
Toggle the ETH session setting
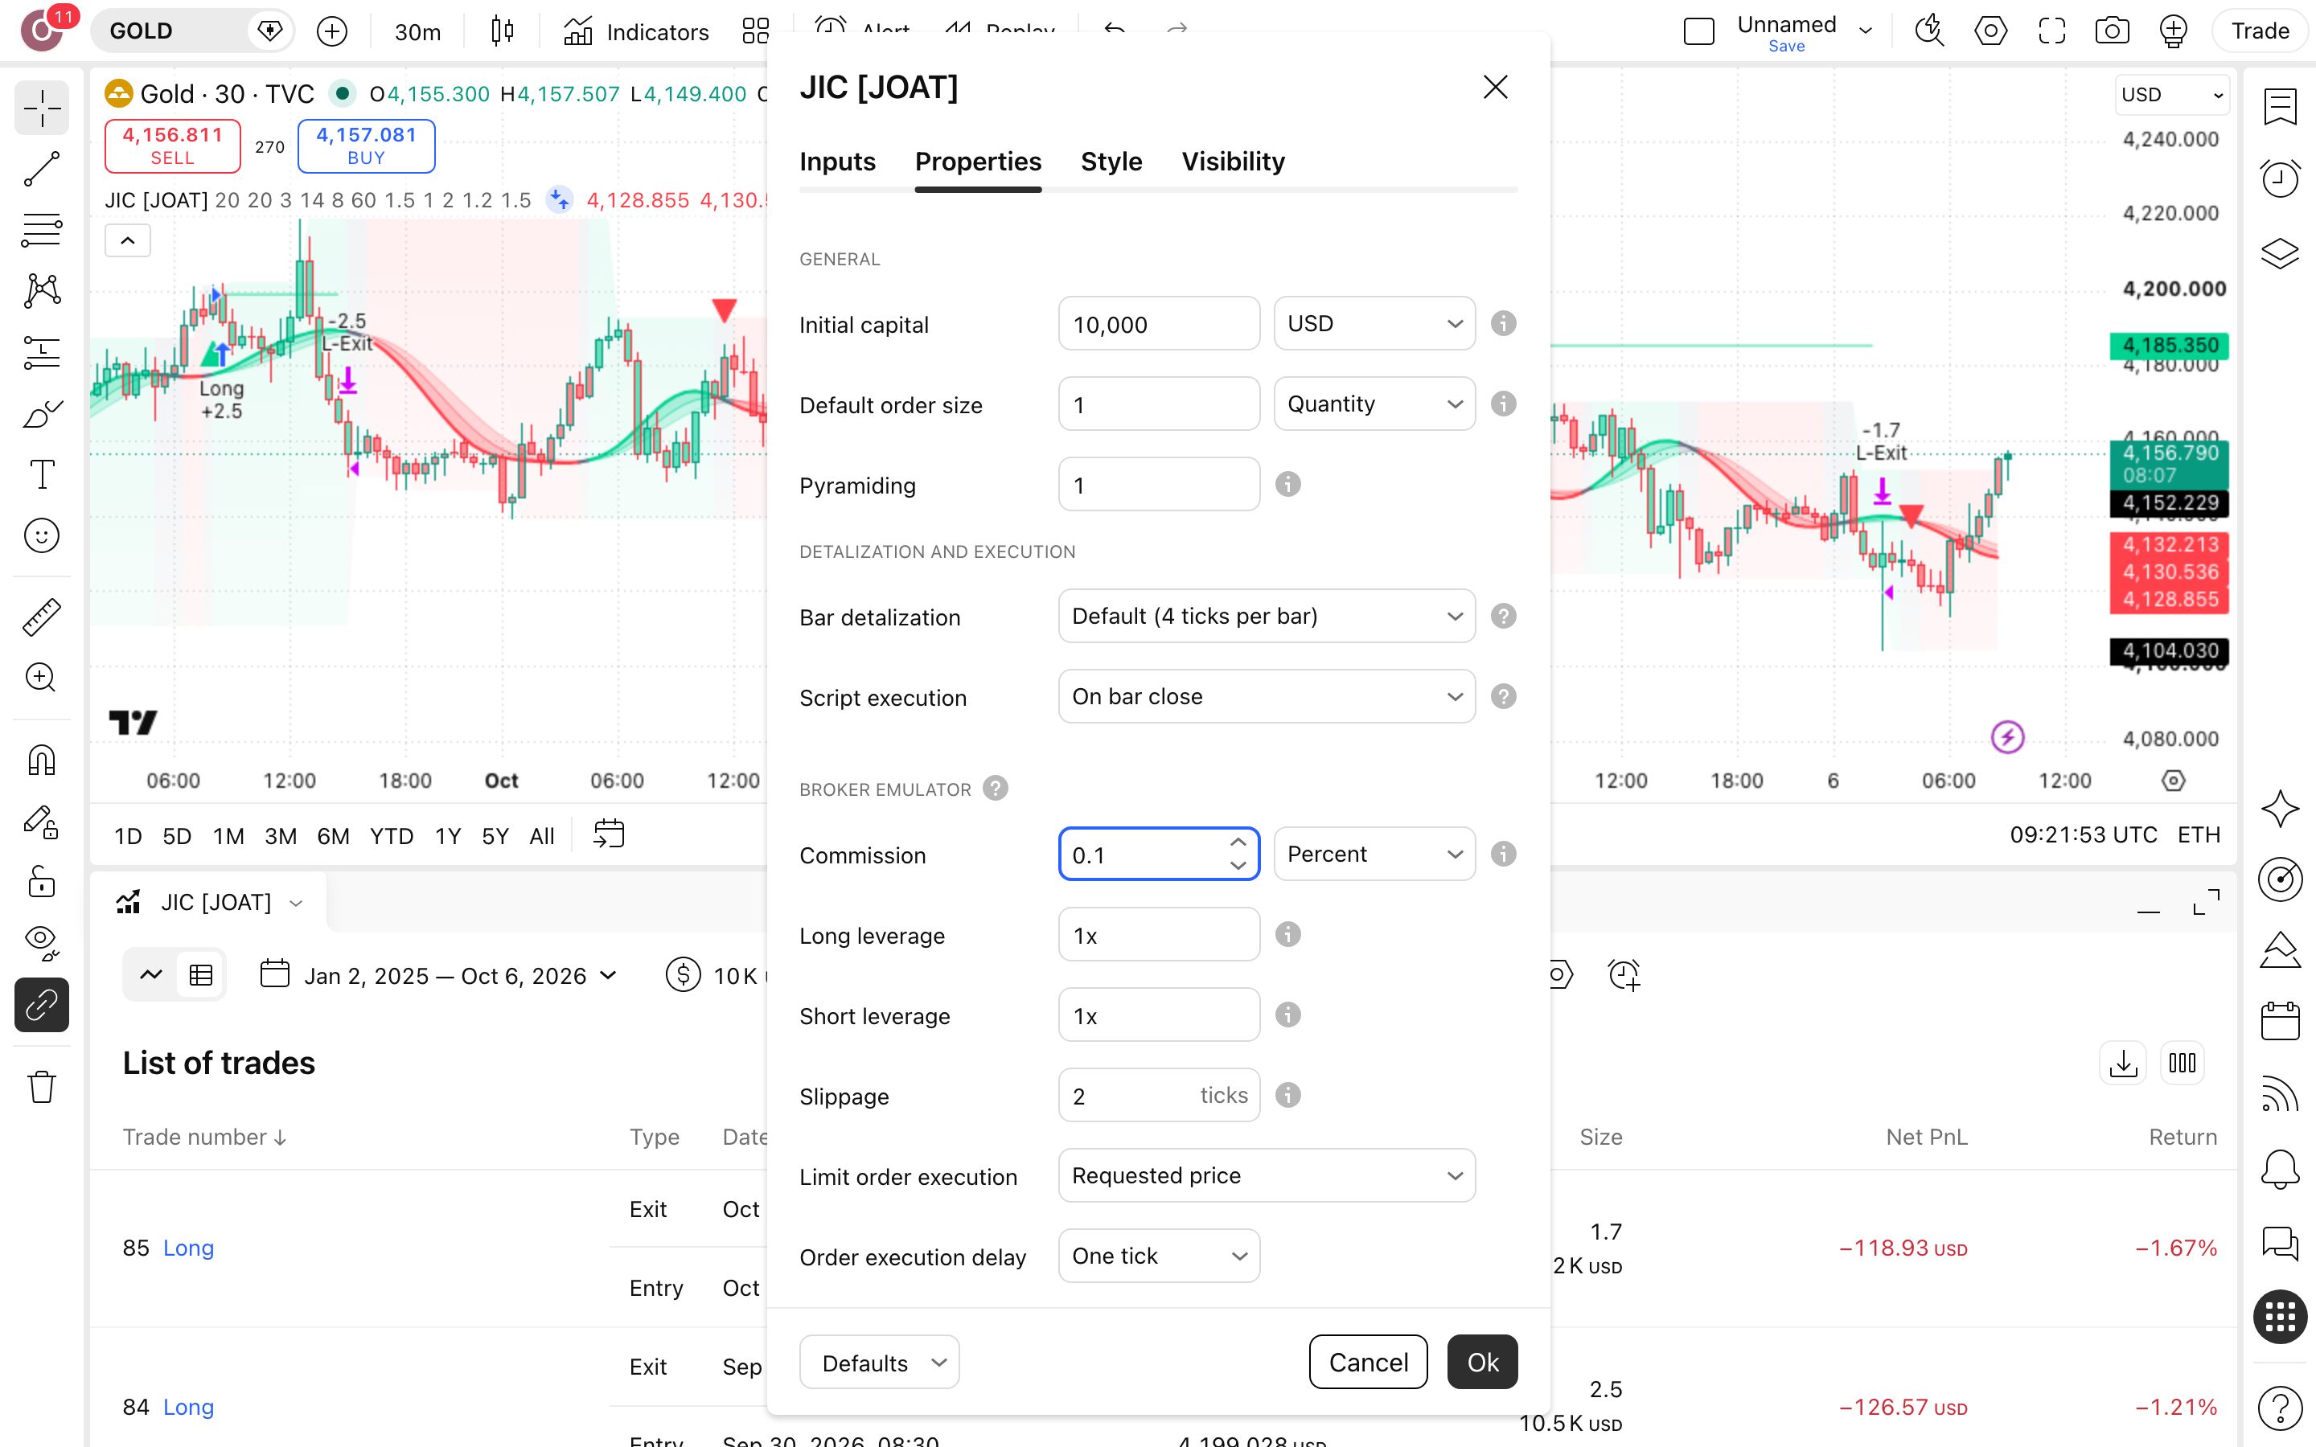coord(2199,834)
